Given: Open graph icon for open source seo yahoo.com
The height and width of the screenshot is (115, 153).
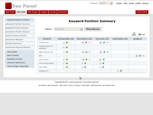Looking at the screenshot, I should (x=86, y=52).
